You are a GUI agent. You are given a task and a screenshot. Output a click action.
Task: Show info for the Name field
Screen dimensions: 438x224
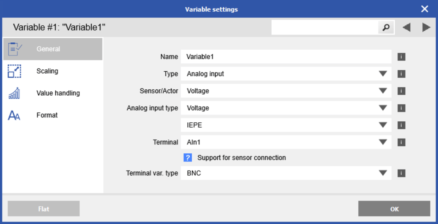point(401,57)
